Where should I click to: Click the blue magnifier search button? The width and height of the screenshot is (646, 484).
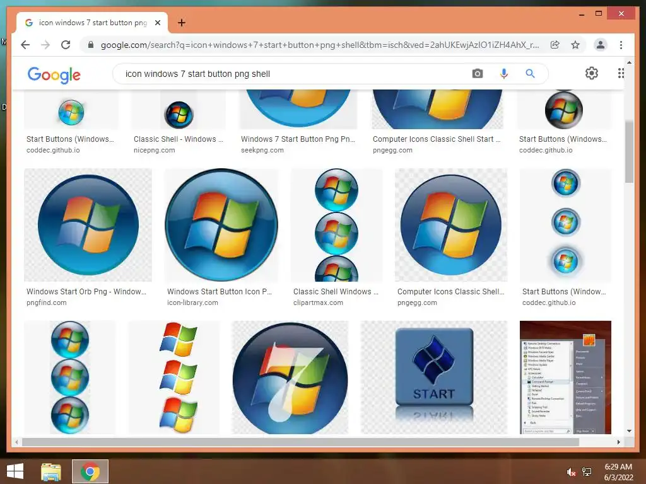530,74
